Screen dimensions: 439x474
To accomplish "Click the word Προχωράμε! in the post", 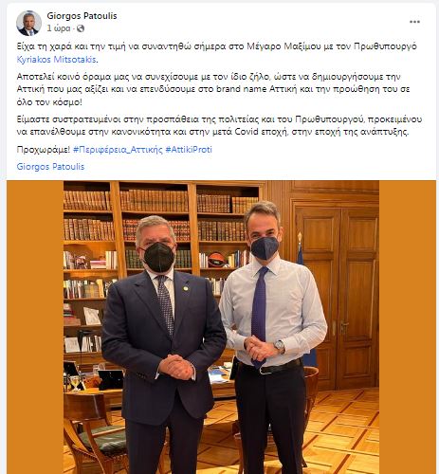I will (x=44, y=150).
